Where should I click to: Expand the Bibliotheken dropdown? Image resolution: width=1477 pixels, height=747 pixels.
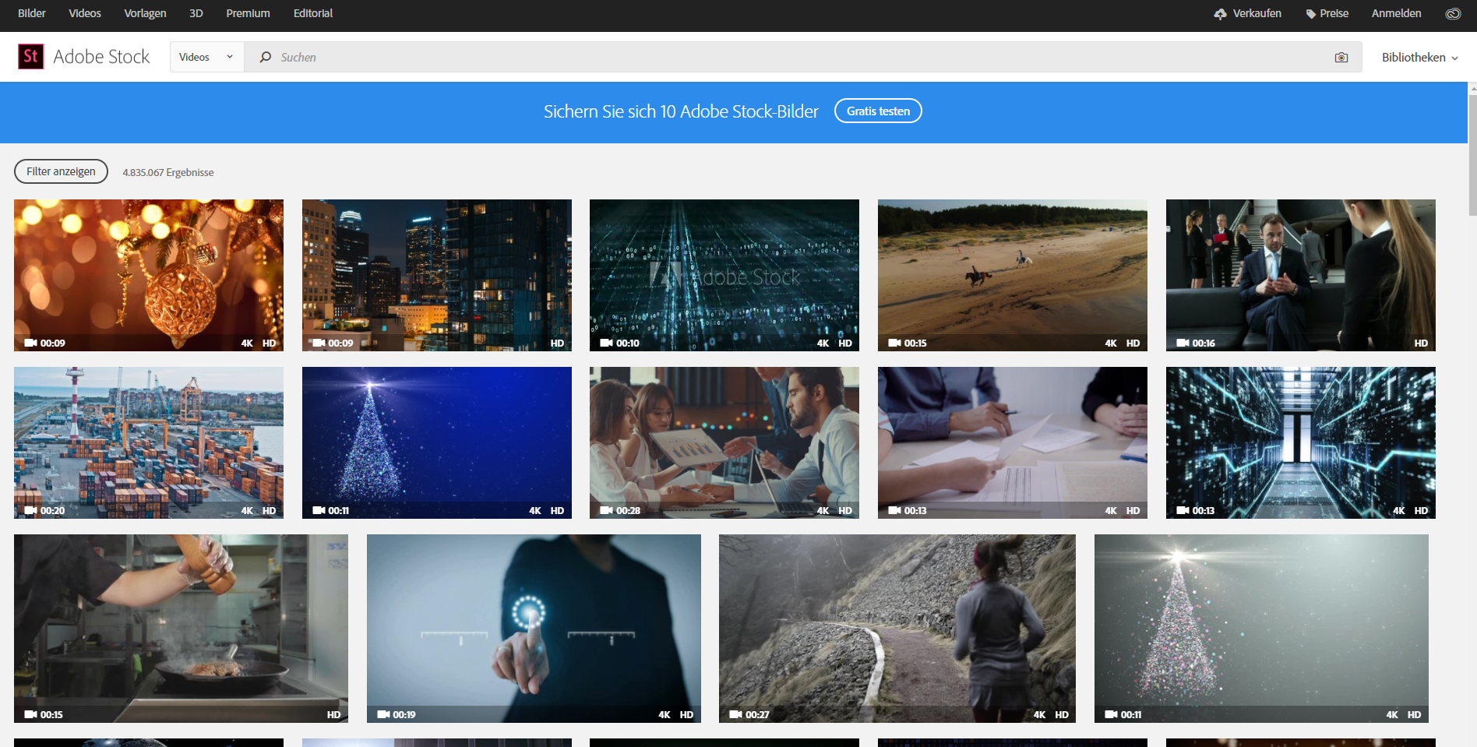[1419, 58]
